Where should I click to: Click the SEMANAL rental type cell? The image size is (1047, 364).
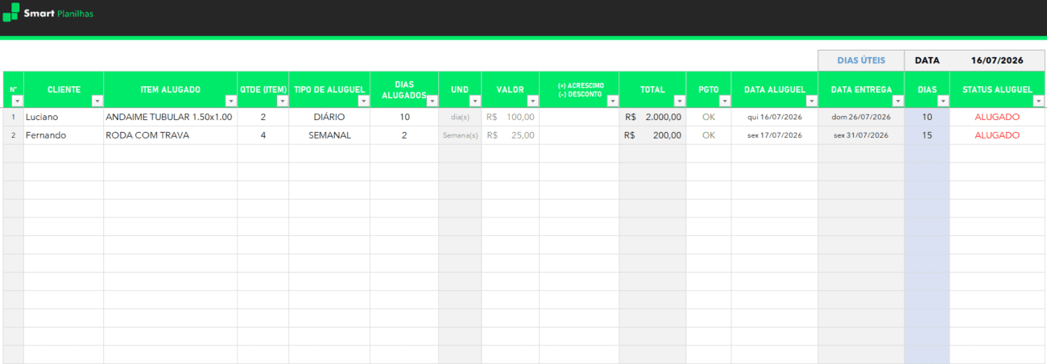pos(329,135)
